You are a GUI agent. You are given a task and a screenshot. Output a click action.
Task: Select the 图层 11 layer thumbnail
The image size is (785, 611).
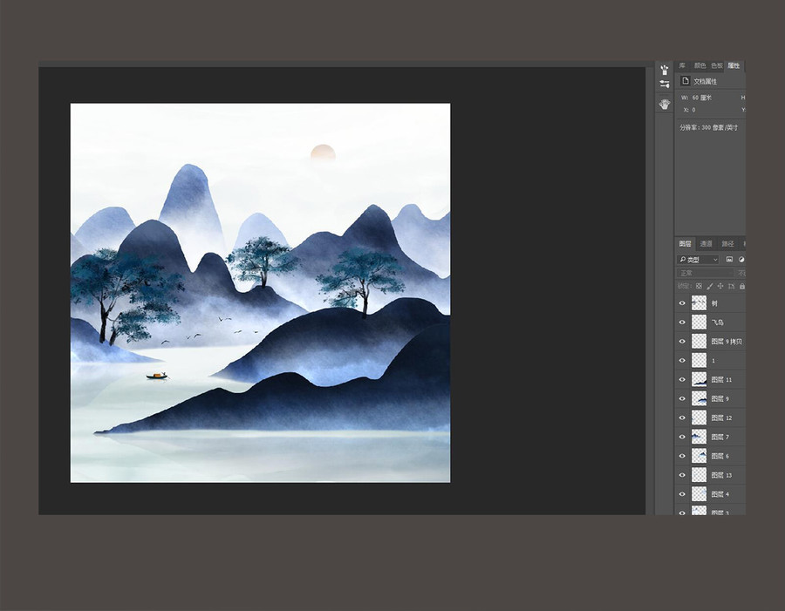(x=699, y=379)
